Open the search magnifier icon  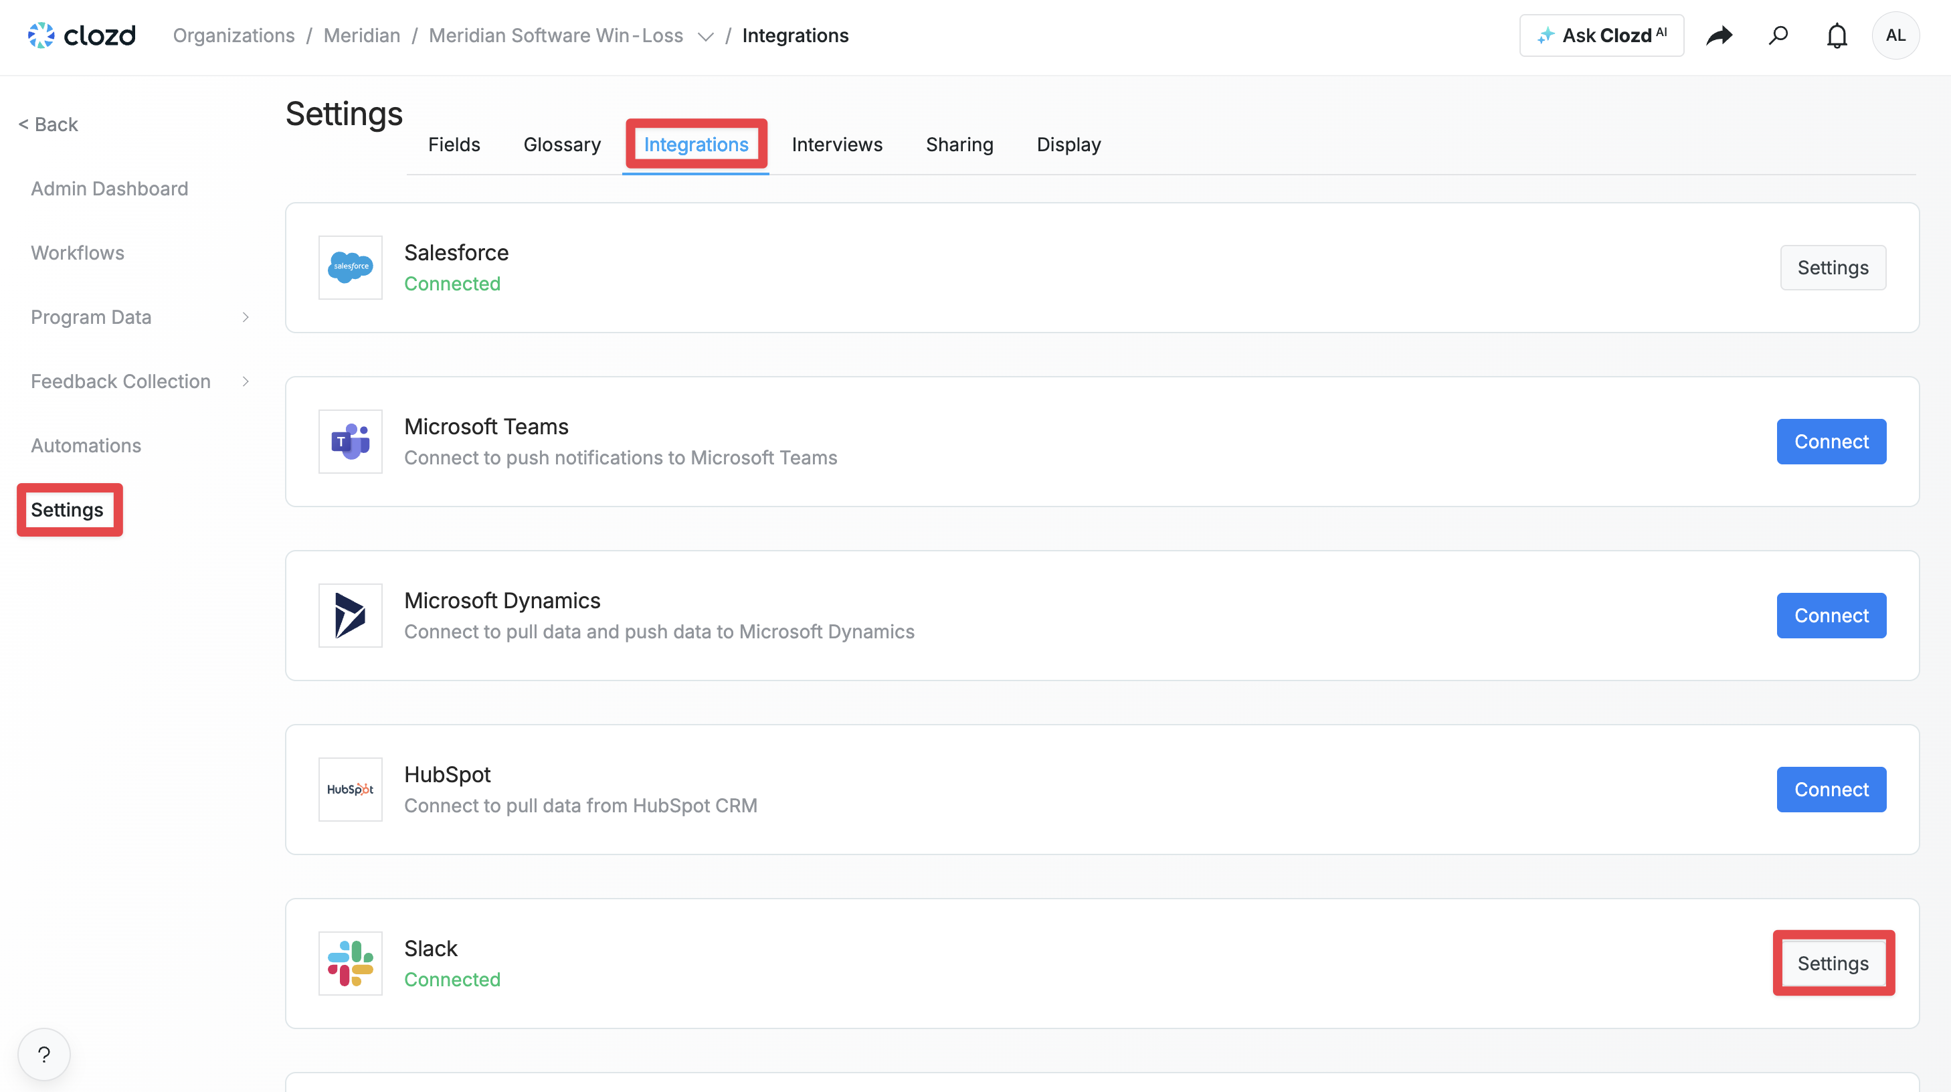[1778, 35]
